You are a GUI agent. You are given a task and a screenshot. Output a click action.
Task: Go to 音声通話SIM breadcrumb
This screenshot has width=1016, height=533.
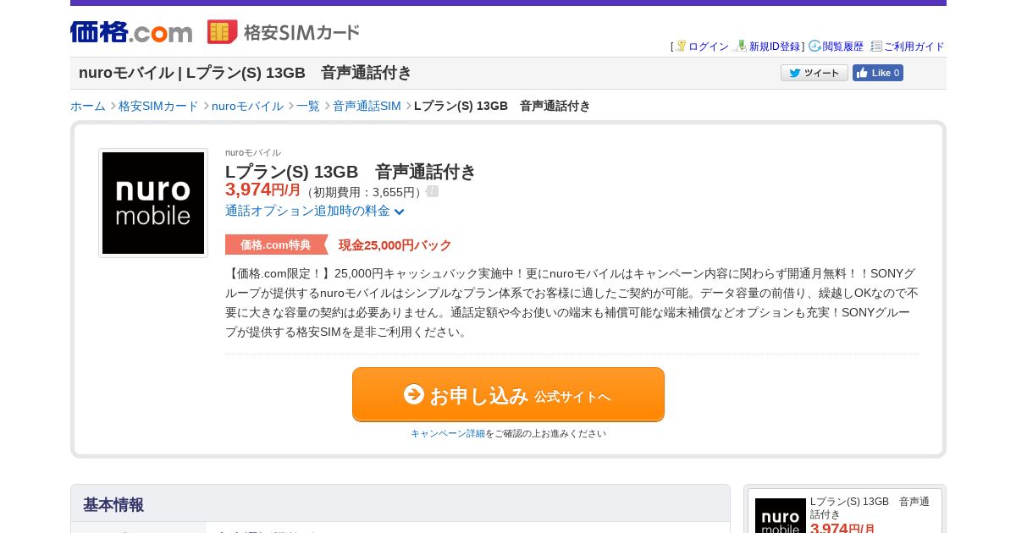pyautogui.click(x=367, y=106)
